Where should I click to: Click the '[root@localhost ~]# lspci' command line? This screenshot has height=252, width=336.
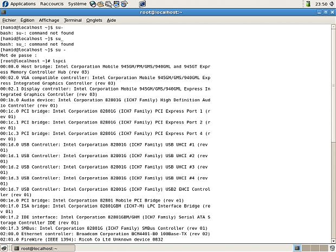pyautogui.click(x=33, y=61)
